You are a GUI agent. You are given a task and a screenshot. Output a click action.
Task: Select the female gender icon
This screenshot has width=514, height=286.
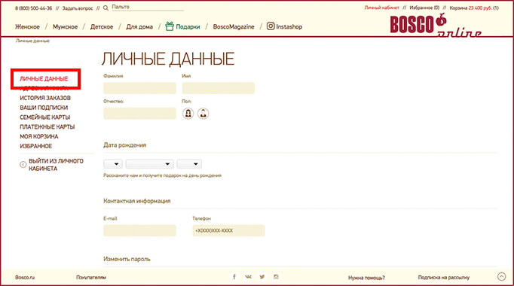188,114
